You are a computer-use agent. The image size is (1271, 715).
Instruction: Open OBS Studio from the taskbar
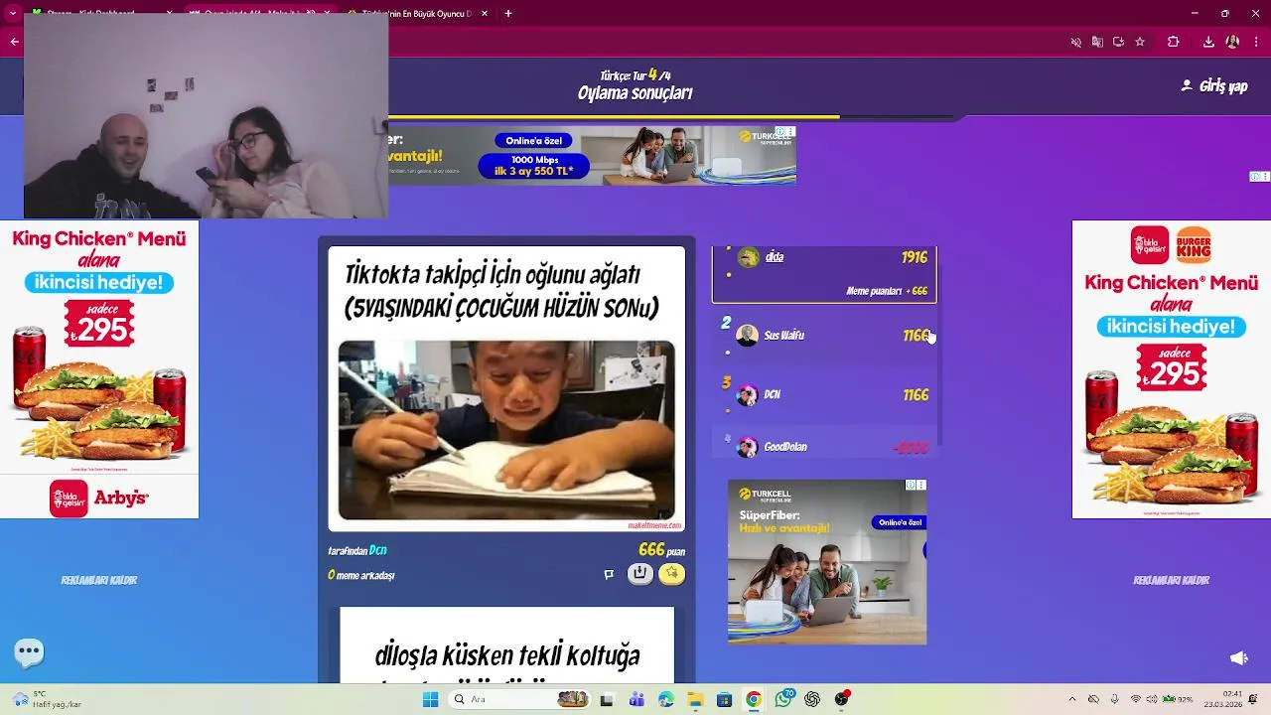(842, 699)
